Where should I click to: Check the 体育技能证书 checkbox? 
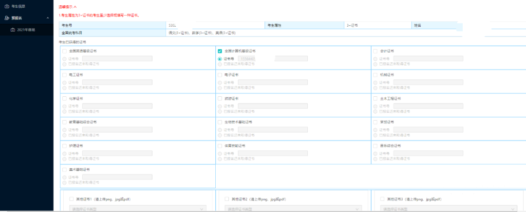pos(220,146)
